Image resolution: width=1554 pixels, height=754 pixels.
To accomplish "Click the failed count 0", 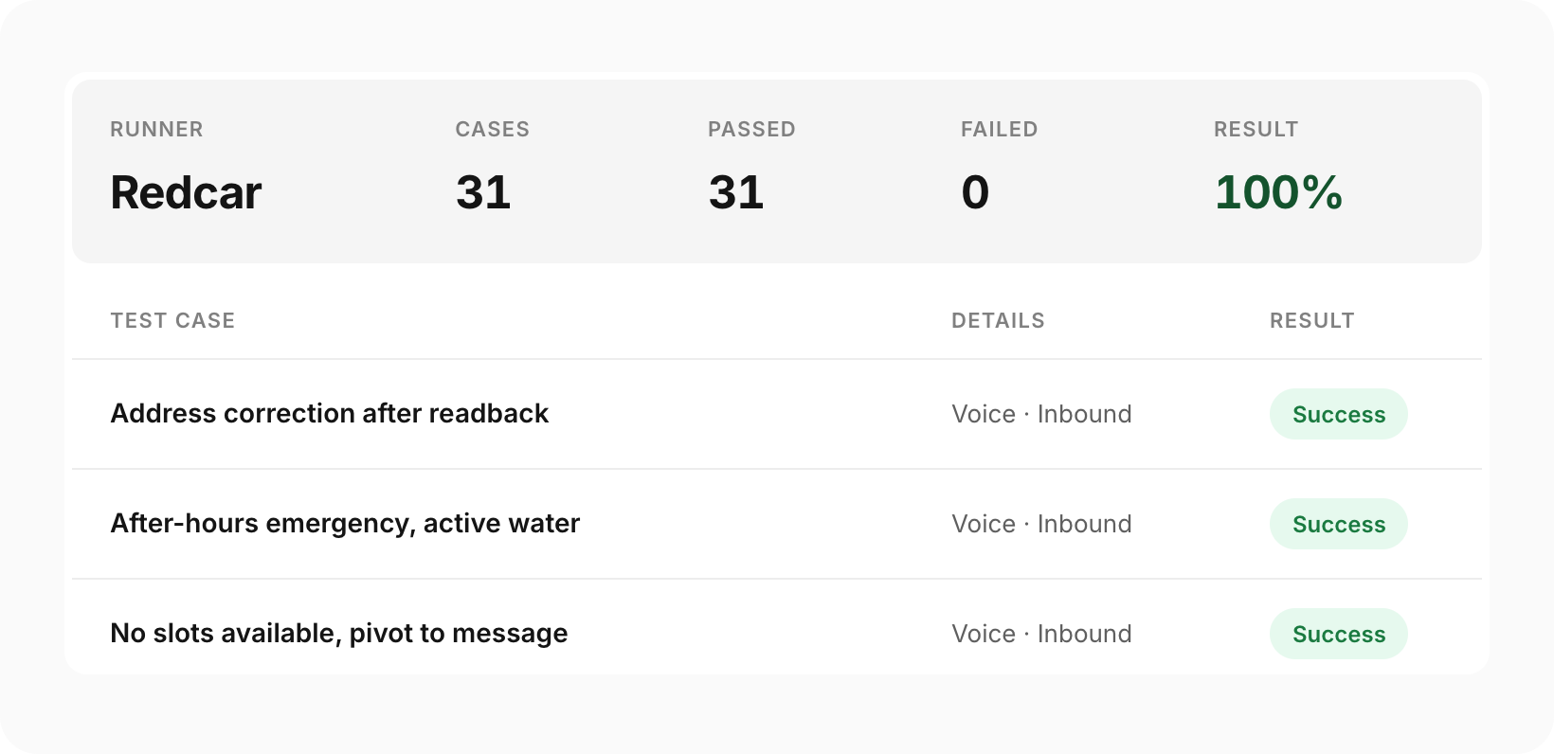I will pos(975,192).
